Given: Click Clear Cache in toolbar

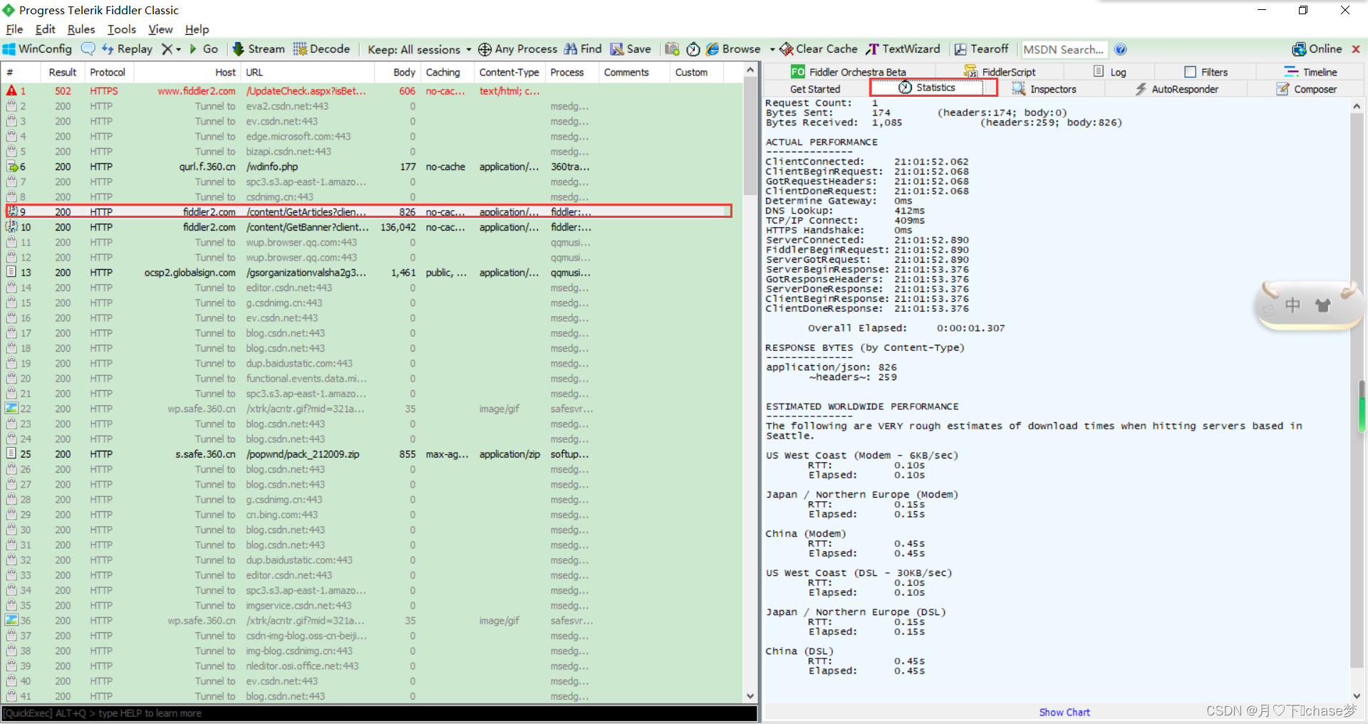Looking at the screenshot, I should pos(819,49).
